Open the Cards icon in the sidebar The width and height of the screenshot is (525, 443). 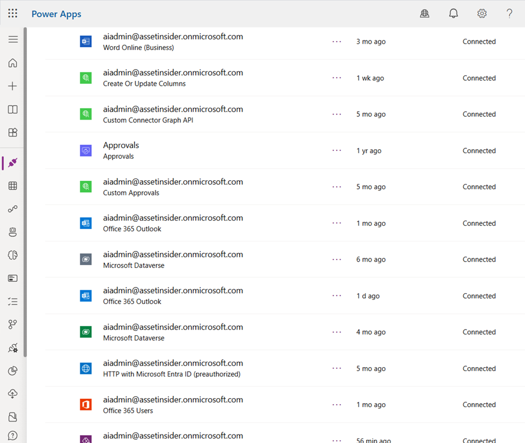click(13, 278)
